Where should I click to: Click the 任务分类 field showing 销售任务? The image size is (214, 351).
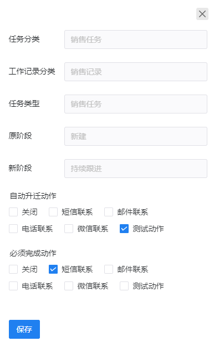coord(136,39)
